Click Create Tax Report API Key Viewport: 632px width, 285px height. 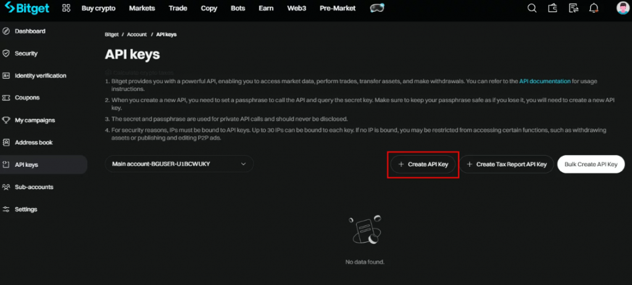tap(507, 164)
